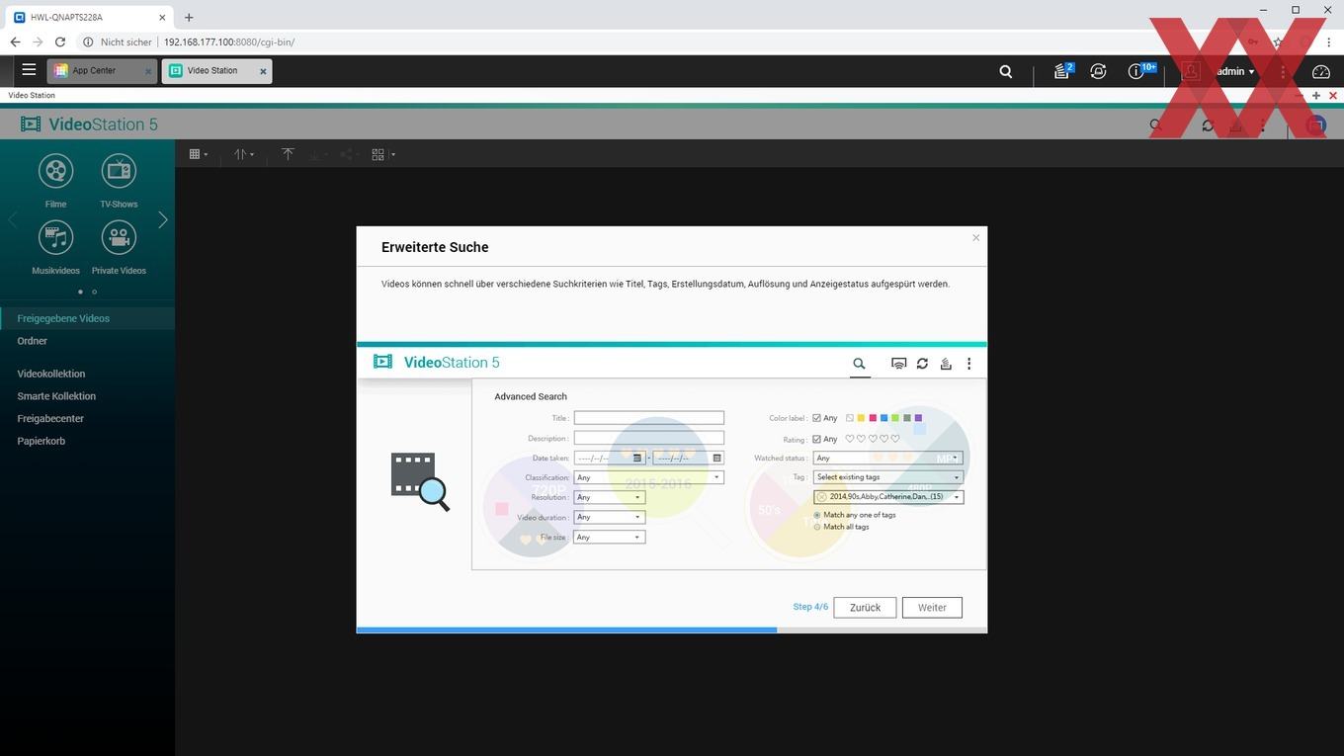Click the 'Step 4/6' text
Screen dimensions: 1344x756
click(810, 607)
